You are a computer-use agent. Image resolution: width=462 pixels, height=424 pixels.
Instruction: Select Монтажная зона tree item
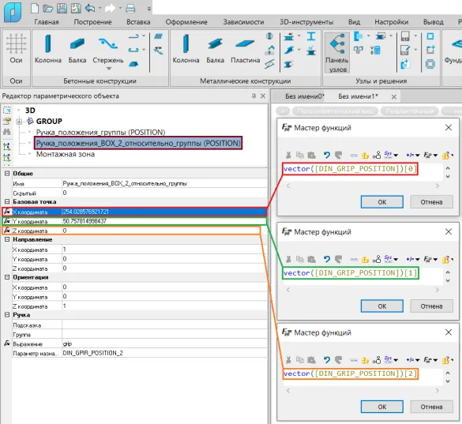click(66, 155)
